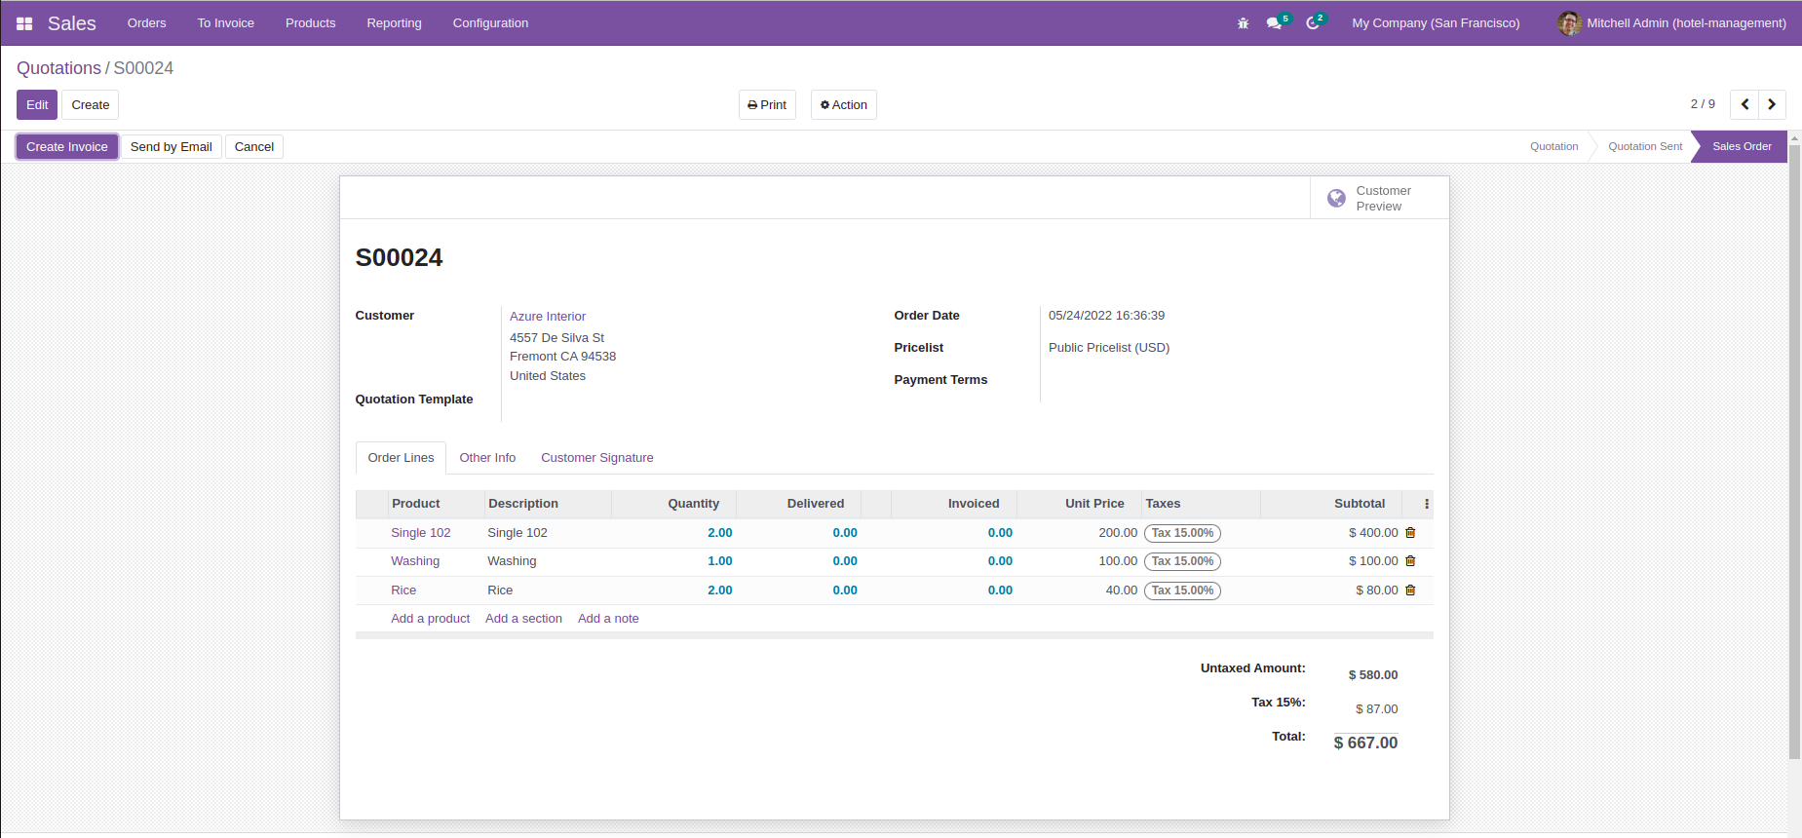Remove the Rice line with trash icon
This screenshot has width=1802, height=838.
(x=1410, y=590)
